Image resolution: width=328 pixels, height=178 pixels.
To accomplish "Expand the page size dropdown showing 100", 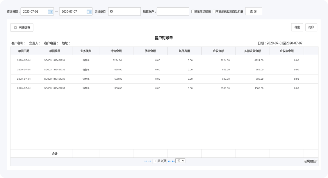I will point(180,161).
